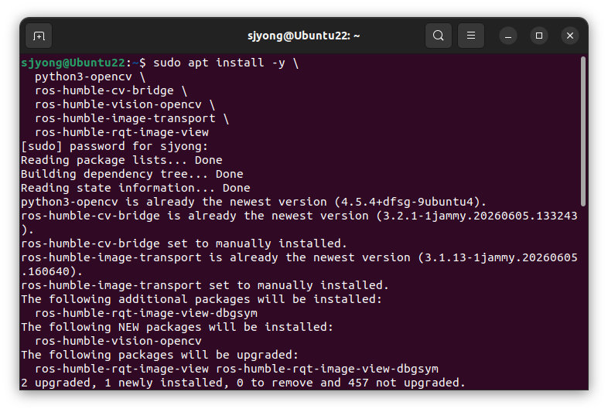Click the sudo apt install -y command
The height and width of the screenshot is (412, 608).
point(226,63)
